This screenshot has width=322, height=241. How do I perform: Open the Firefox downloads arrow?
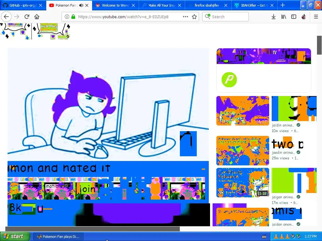pyautogui.click(x=273, y=17)
